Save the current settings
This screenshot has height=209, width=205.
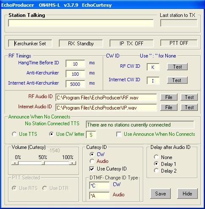(x=161, y=194)
